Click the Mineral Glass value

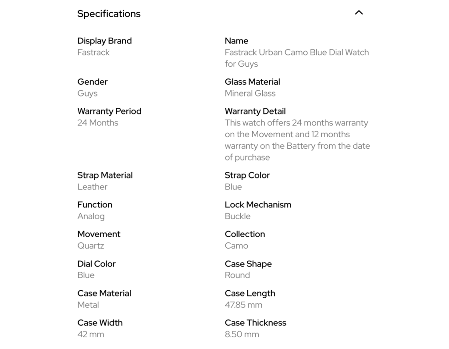pyautogui.click(x=250, y=93)
